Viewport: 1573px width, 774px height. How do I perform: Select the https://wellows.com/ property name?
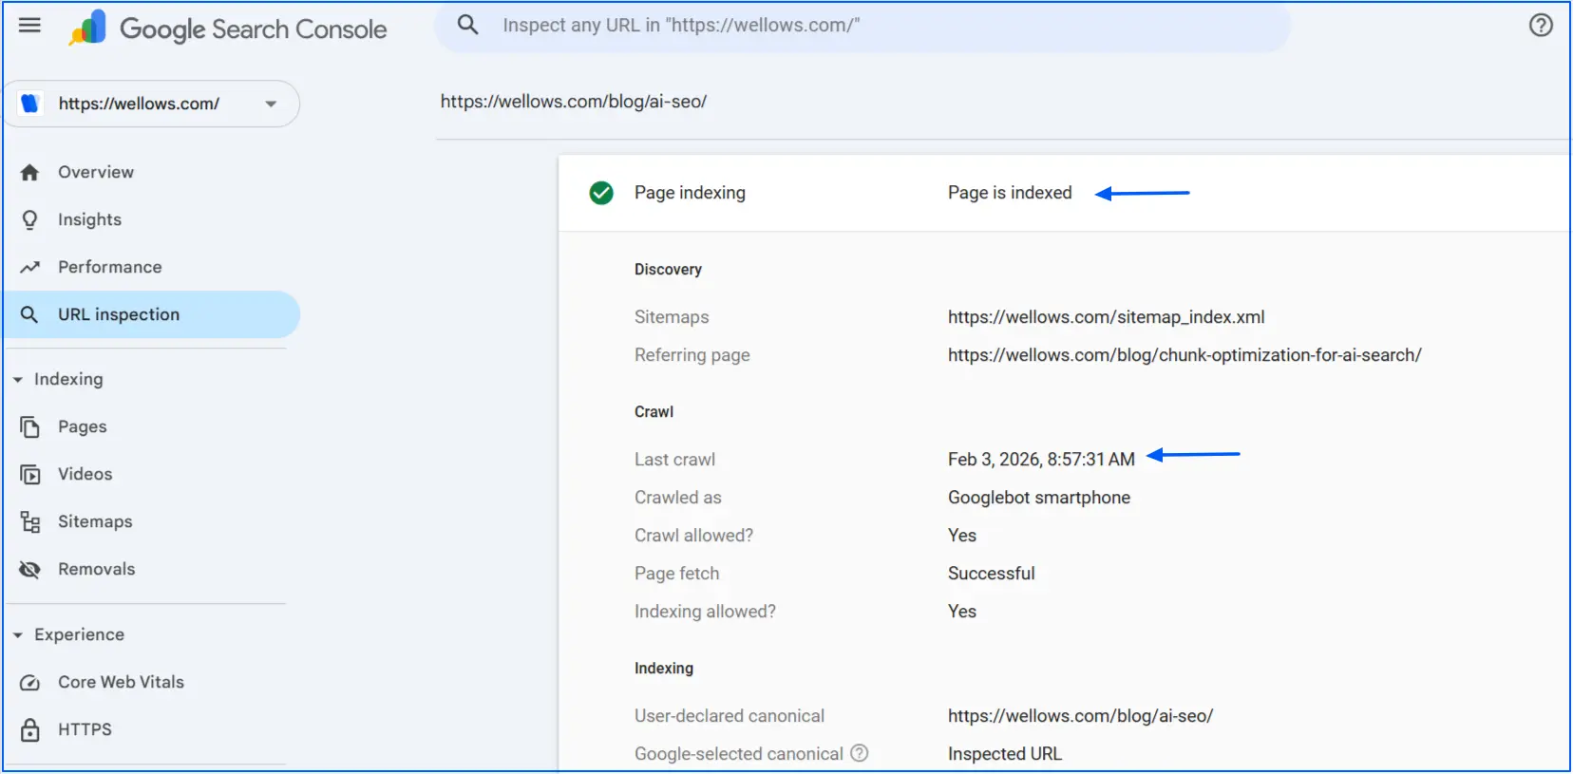[139, 104]
